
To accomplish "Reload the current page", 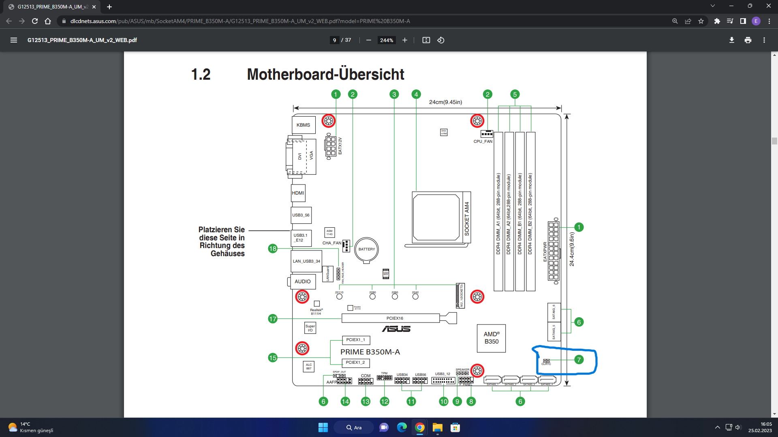I will [35, 21].
